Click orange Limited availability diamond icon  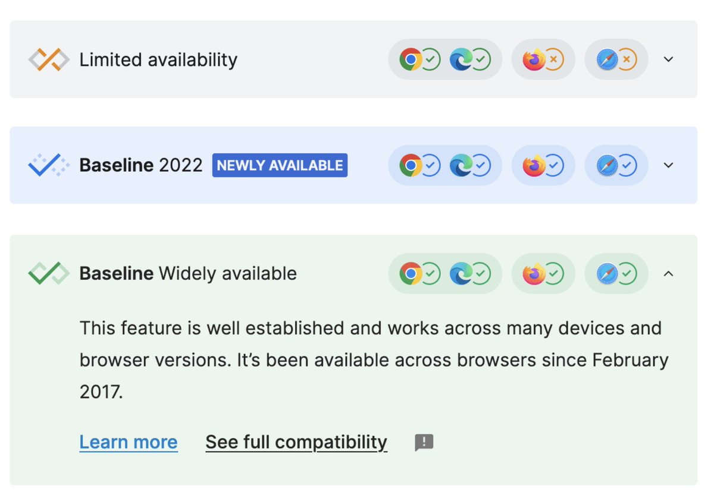pyautogui.click(x=49, y=59)
